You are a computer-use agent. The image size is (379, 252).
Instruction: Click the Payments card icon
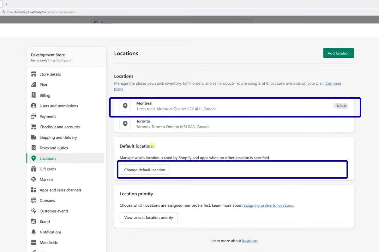click(x=33, y=116)
